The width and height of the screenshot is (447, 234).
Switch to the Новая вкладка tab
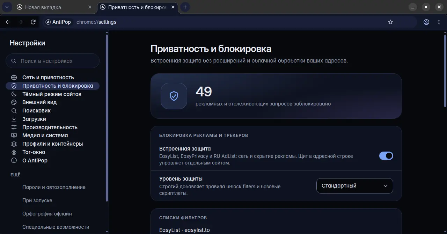54,7
